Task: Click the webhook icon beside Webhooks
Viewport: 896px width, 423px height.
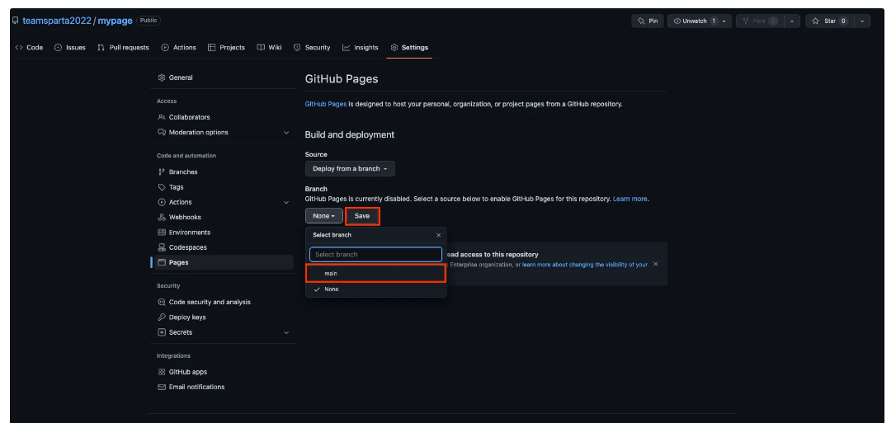Action: [162, 218]
